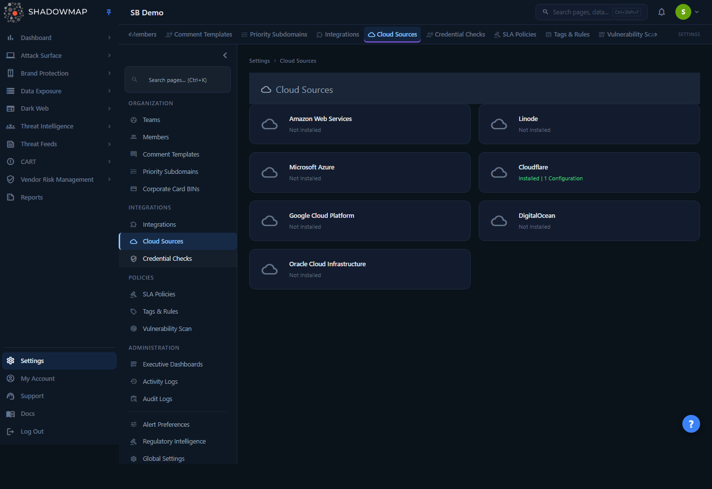Viewport: 712px width, 489px height.
Task: Open Members in settings panel
Action: 178,137
